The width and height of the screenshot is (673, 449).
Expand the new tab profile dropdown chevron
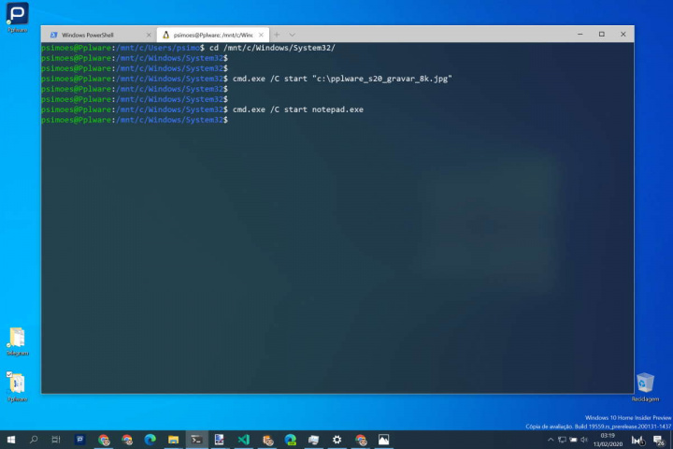click(x=293, y=34)
